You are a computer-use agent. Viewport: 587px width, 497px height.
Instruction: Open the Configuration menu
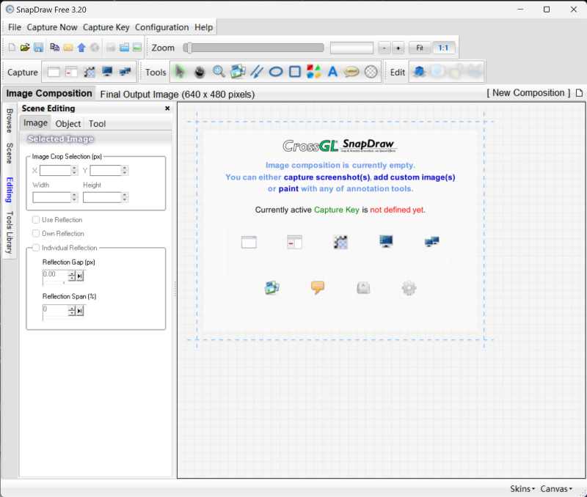[161, 27]
